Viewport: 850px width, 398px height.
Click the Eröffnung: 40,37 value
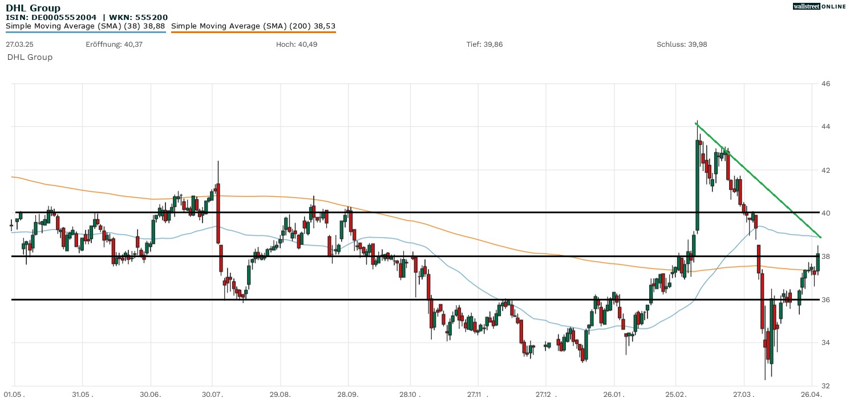point(114,44)
